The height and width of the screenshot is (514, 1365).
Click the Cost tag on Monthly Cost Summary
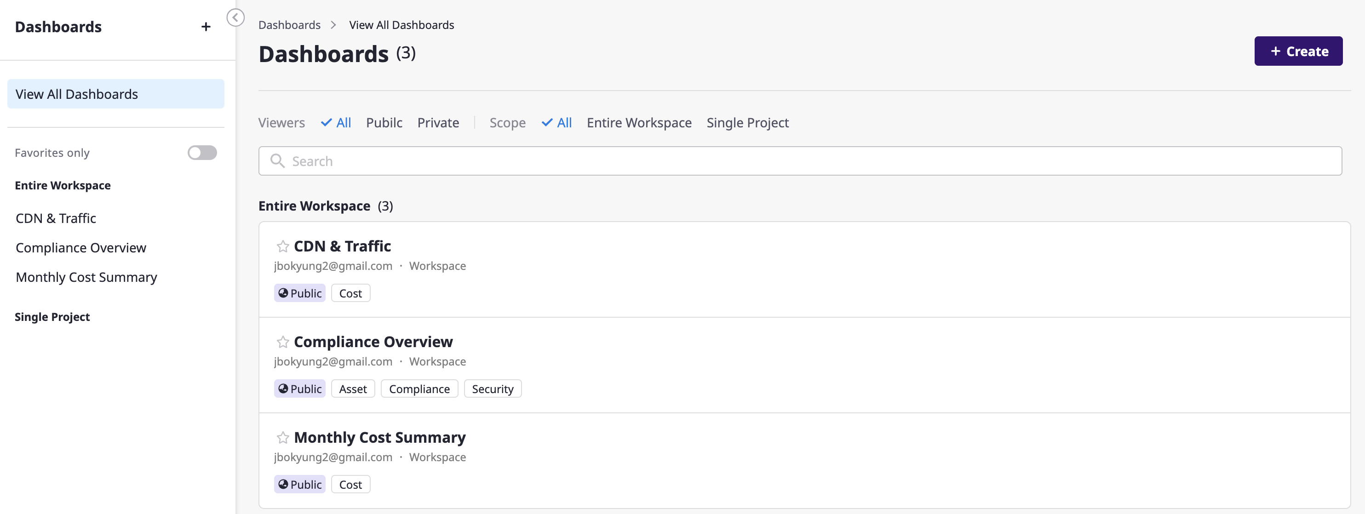[x=350, y=484]
